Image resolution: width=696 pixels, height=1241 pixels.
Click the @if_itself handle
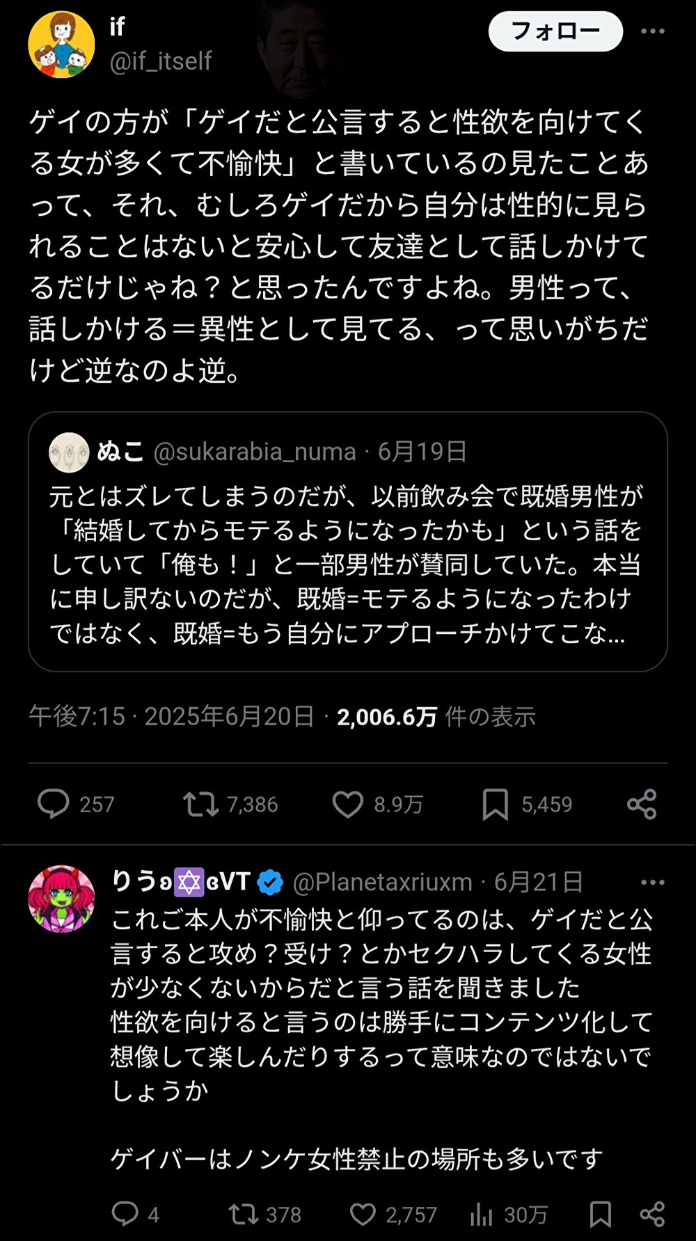pos(161,61)
